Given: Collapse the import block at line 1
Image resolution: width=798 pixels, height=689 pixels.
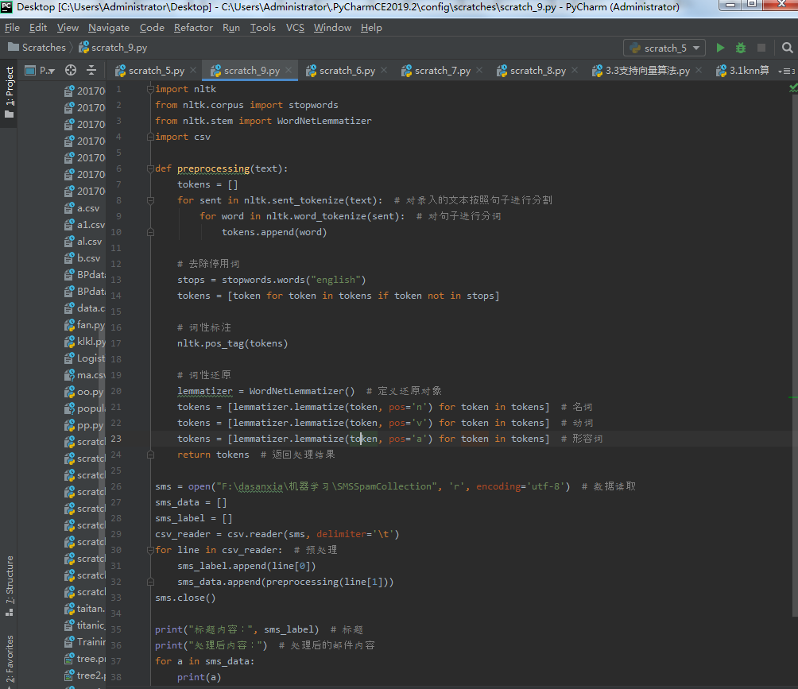Looking at the screenshot, I should (x=150, y=89).
